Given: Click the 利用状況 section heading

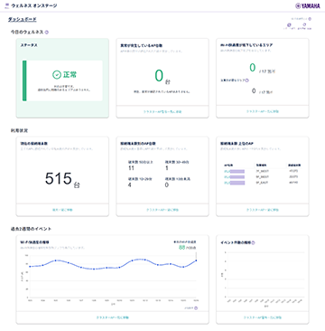Looking at the screenshot, I should point(20,130).
